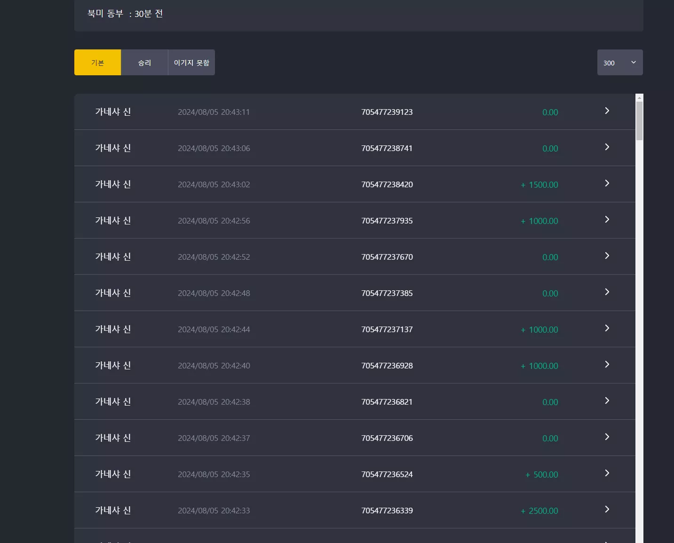Viewport: 674px width, 543px height.
Task: Select the 기본 tab
Action: (97, 63)
